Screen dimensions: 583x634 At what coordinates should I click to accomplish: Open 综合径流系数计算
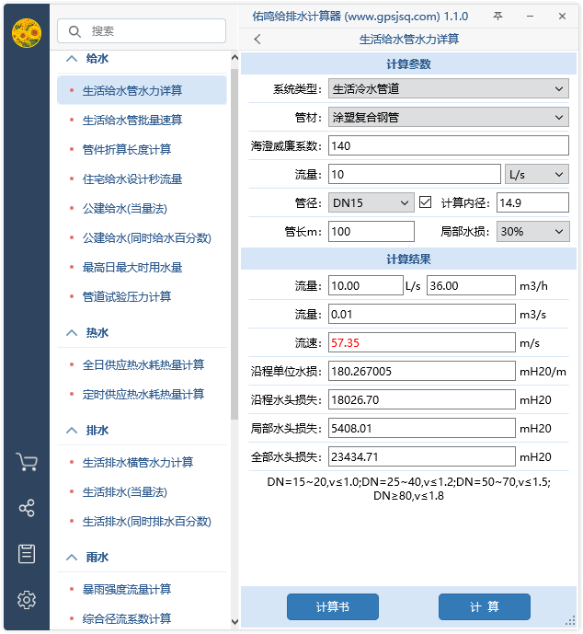(127, 618)
